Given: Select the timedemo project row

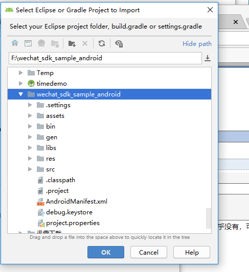Looking at the screenshot, I should pyautogui.click(x=109, y=84).
